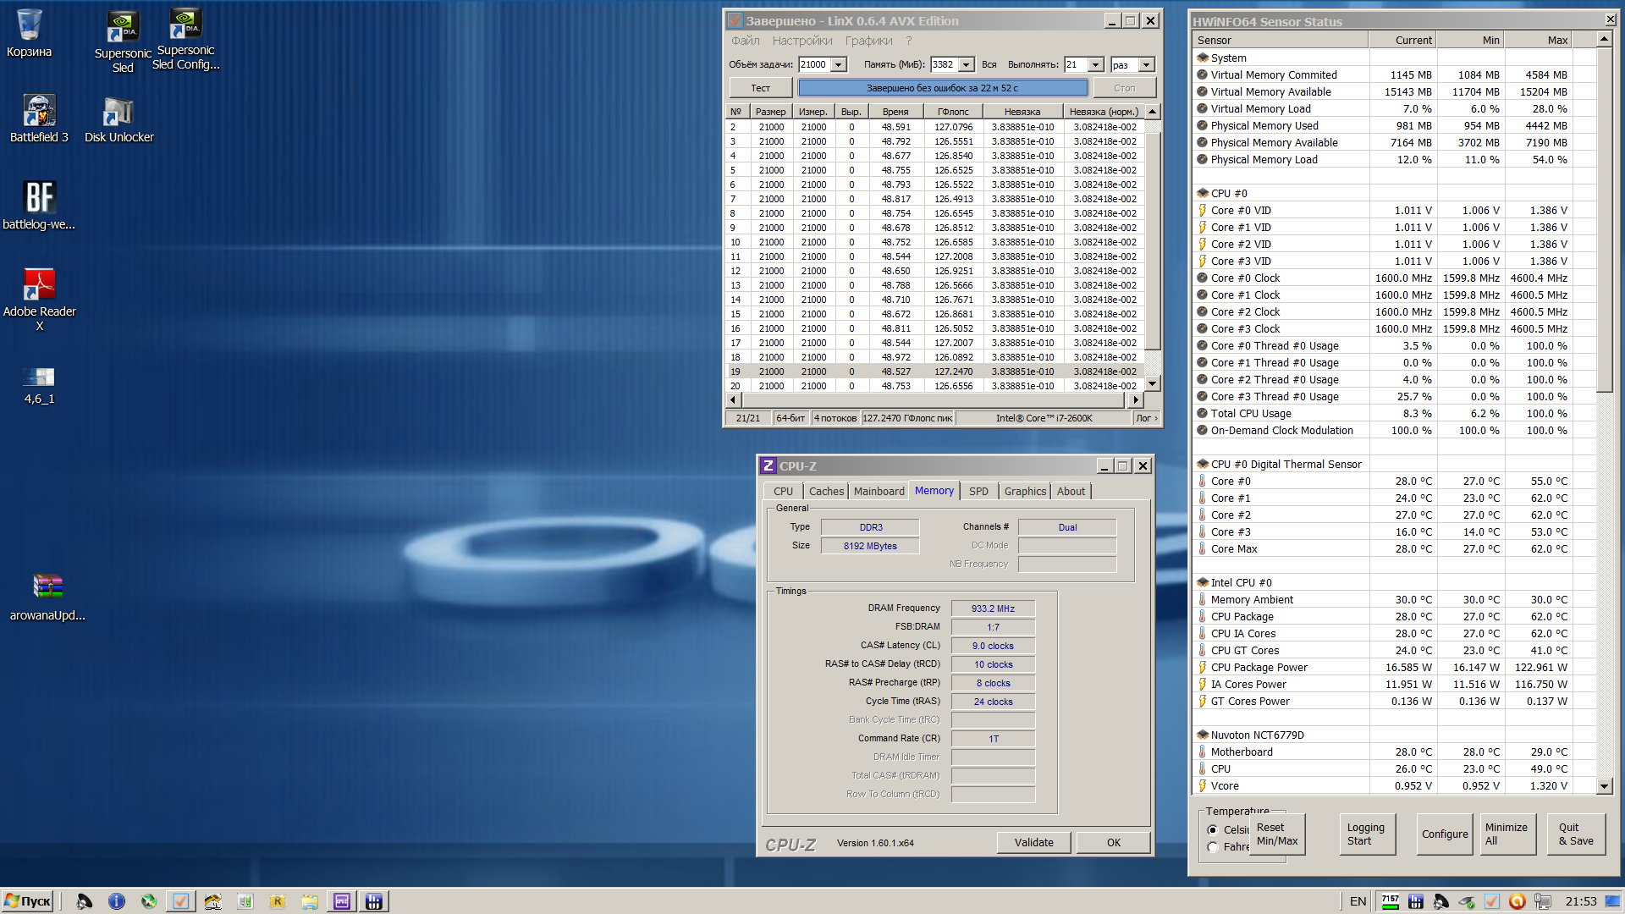Click Configure in HWiNFO64
Viewport: 1625px width, 914px height.
pyautogui.click(x=1445, y=834)
